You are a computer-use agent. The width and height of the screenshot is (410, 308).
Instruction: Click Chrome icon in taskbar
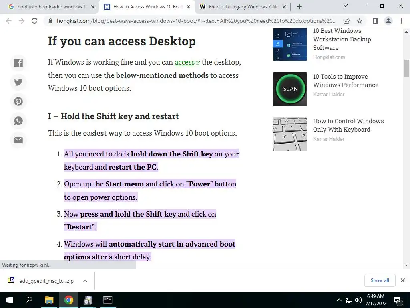click(68, 300)
